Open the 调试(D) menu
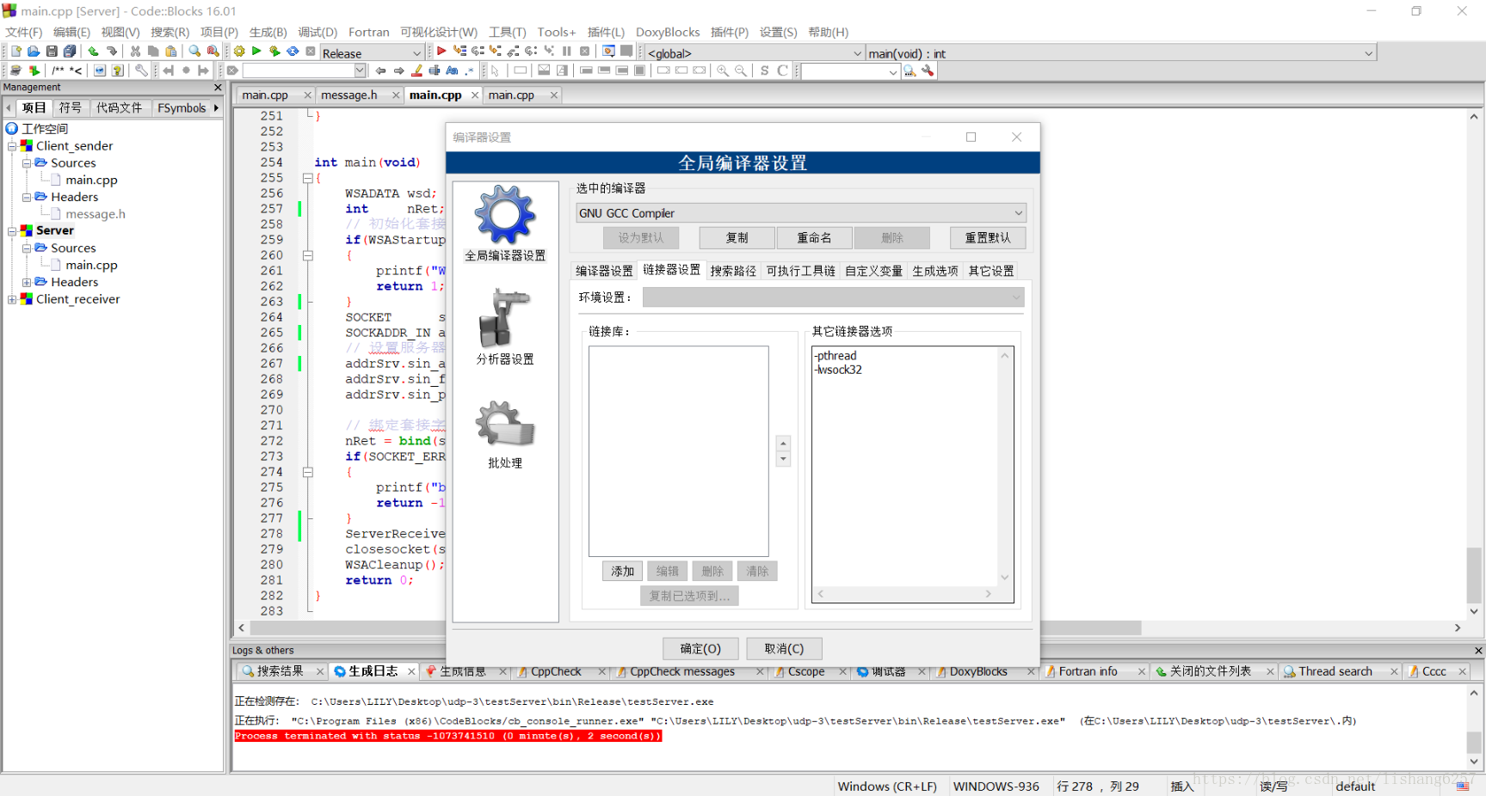Image resolution: width=1486 pixels, height=796 pixels. (318, 32)
